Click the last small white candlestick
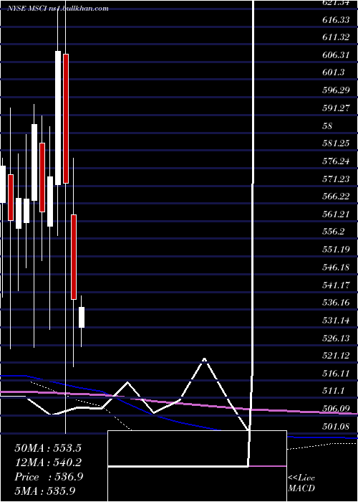Screen dimensions: 358x502 pyautogui.click(x=82, y=317)
